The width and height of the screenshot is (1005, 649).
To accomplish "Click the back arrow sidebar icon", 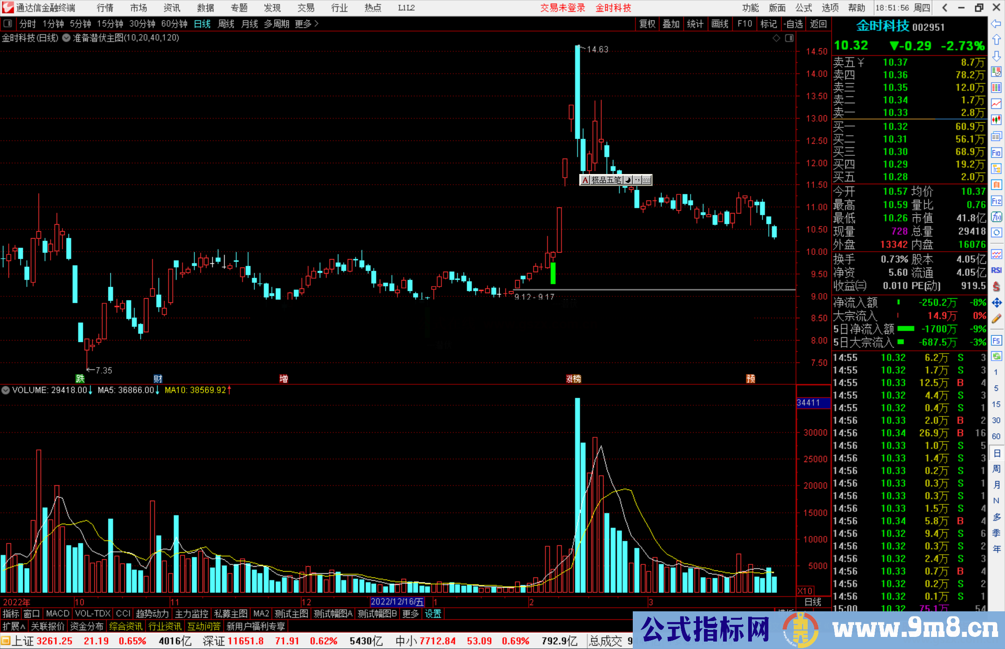I will point(996,24).
